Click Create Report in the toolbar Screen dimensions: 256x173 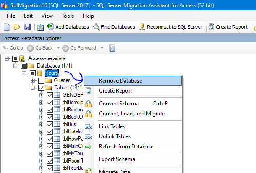[x=228, y=27]
